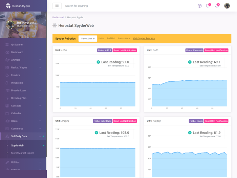Image resolution: width=237 pixels, height=178 pixels.
Task: Click the green arrow by Last Reading 81.9
Action: (x=190, y=133)
